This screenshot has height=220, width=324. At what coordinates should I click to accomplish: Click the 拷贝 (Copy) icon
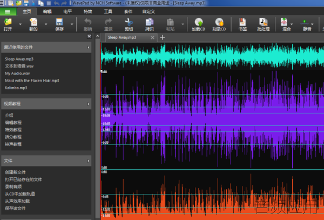tap(150, 22)
